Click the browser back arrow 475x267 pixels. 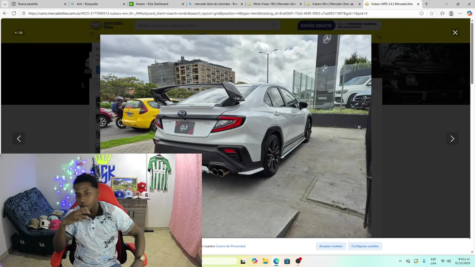[5, 13]
